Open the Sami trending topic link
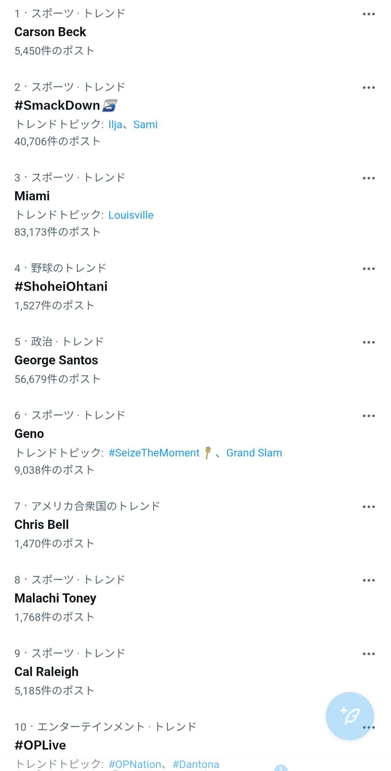The image size is (391, 771). tap(145, 125)
